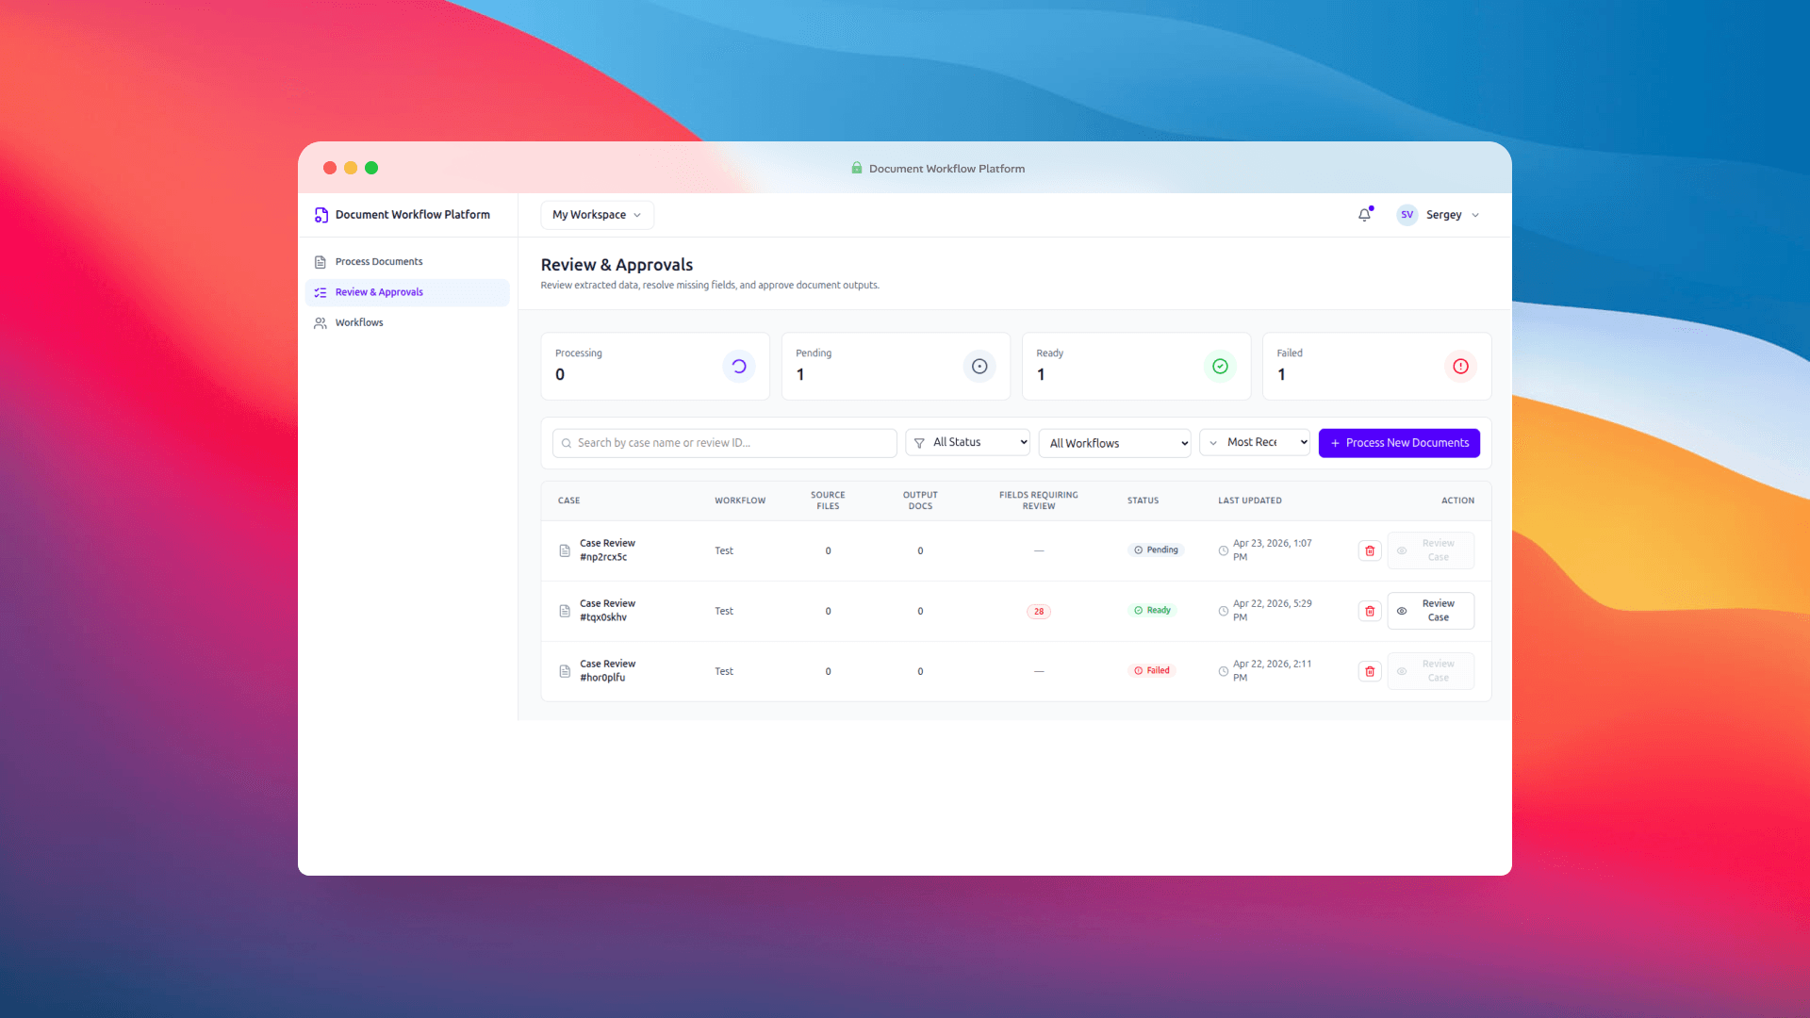Click the Process New Documents button
This screenshot has height=1018, width=1810.
(1399, 442)
